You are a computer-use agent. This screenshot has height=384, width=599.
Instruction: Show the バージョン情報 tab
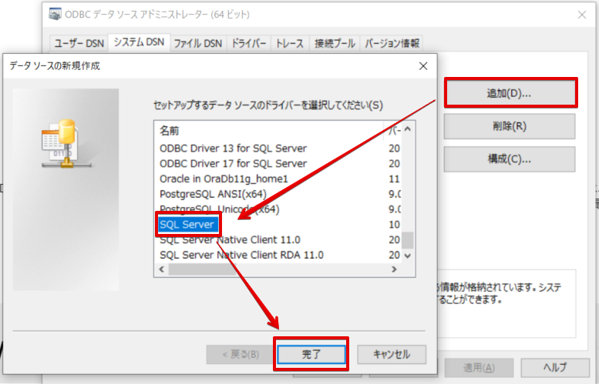point(392,43)
